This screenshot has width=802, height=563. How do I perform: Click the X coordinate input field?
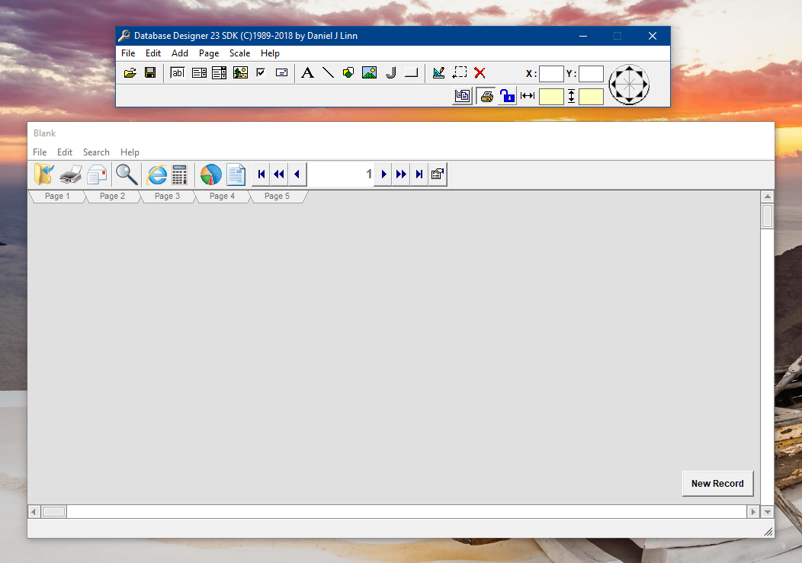(551, 74)
